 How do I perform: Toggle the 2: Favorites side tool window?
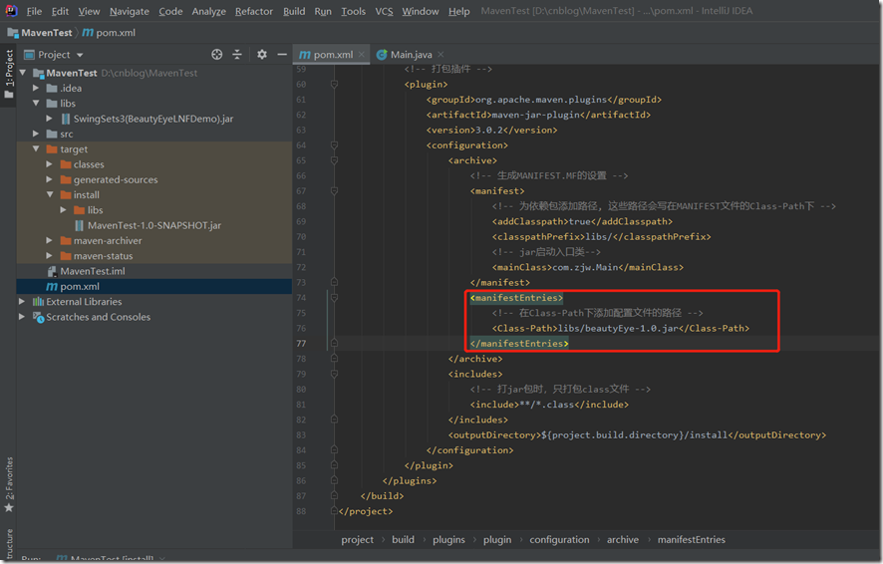tap(8, 484)
